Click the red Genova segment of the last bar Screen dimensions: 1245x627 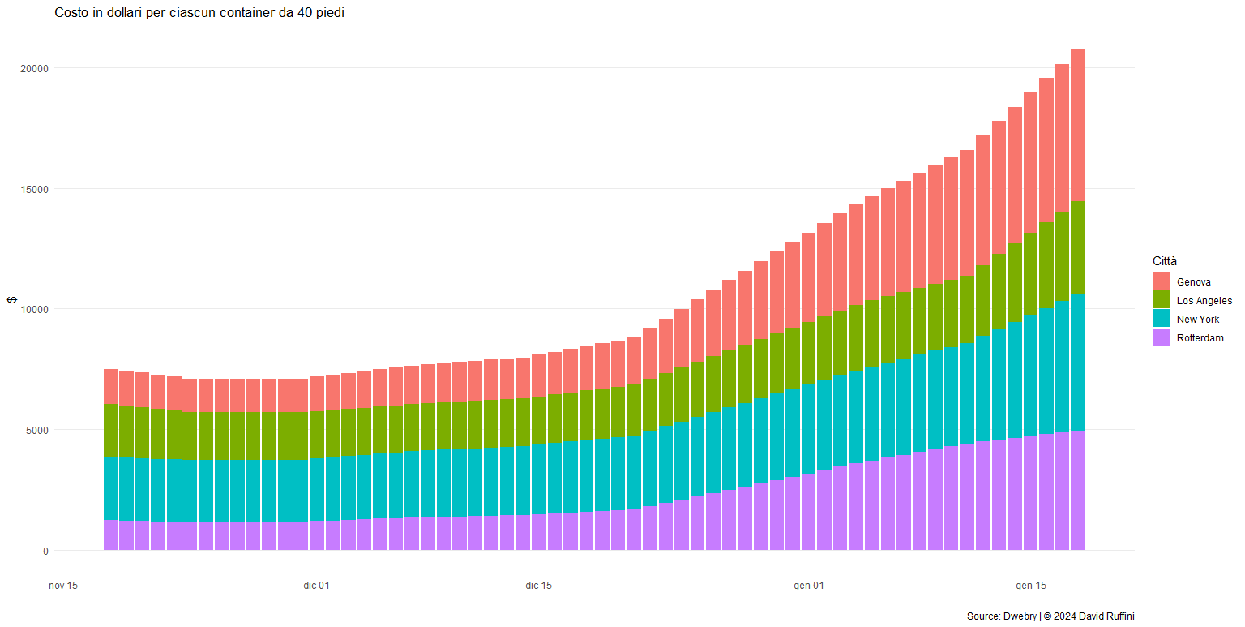1078,126
